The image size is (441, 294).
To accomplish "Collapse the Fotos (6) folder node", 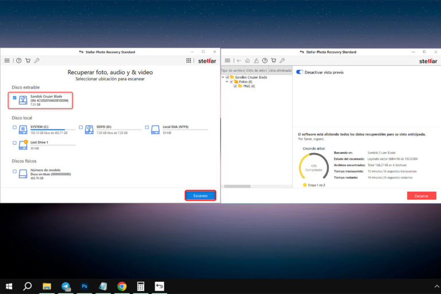I will [x=227, y=82].
